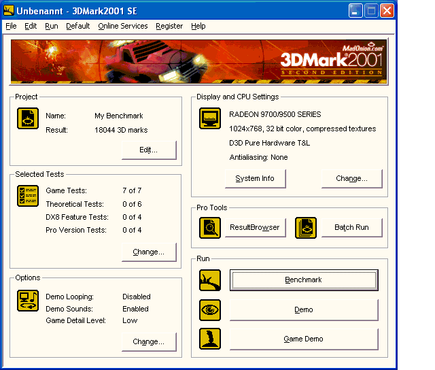
Task: Click 'Antialiasing: None' text
Action: [x=258, y=157]
